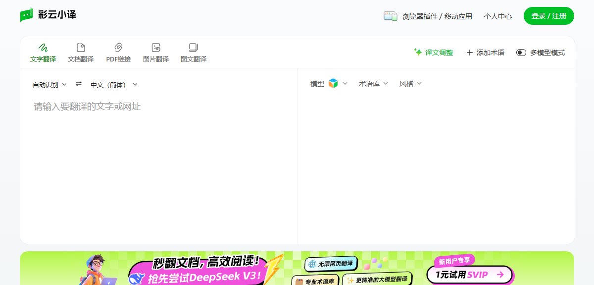Open the 术语库 dropdown

pyautogui.click(x=373, y=84)
